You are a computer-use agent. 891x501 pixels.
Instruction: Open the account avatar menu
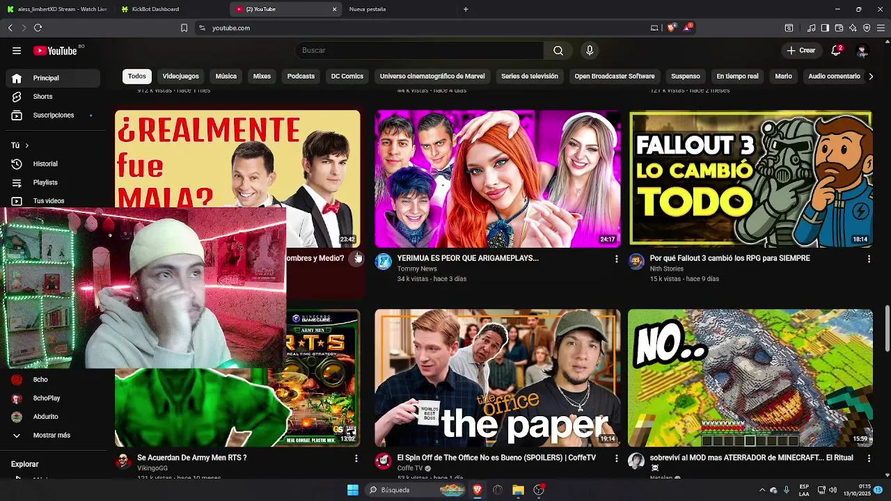(x=862, y=51)
